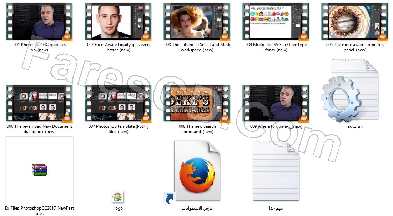Click the '002 Face-Aware Liquify gets even better_(new)' label
The width and height of the screenshot is (393, 216).
118,47
